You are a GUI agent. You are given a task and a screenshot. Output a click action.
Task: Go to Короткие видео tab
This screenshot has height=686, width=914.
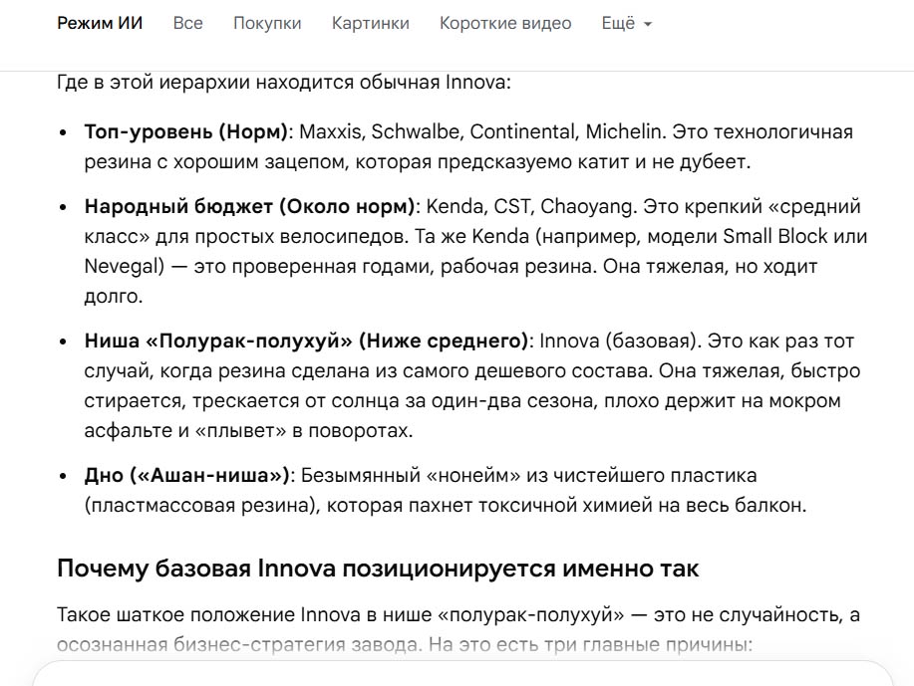point(504,23)
